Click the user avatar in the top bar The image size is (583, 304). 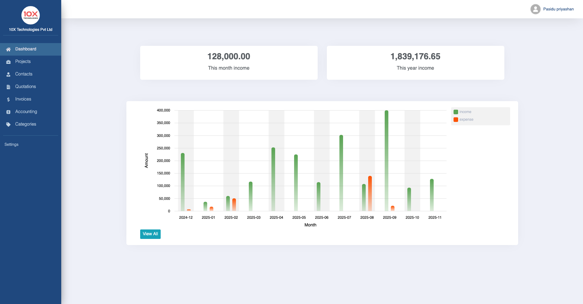click(x=535, y=9)
